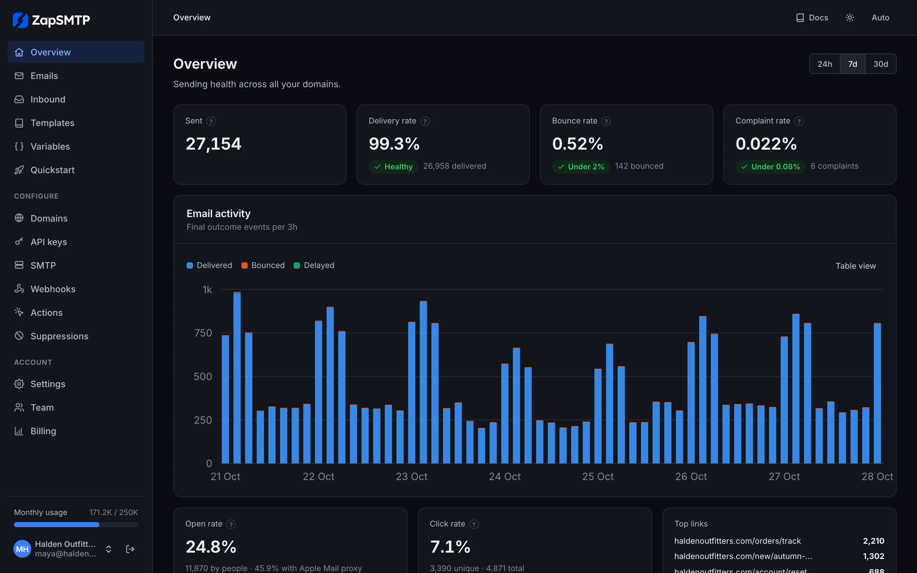Select Variables in the sidebar
The width and height of the screenshot is (917, 573).
76,146
